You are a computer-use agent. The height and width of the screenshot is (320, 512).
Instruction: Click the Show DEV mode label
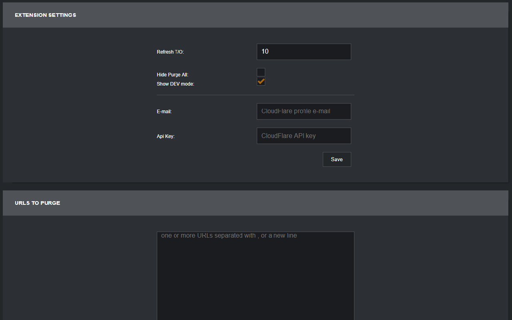tap(175, 84)
